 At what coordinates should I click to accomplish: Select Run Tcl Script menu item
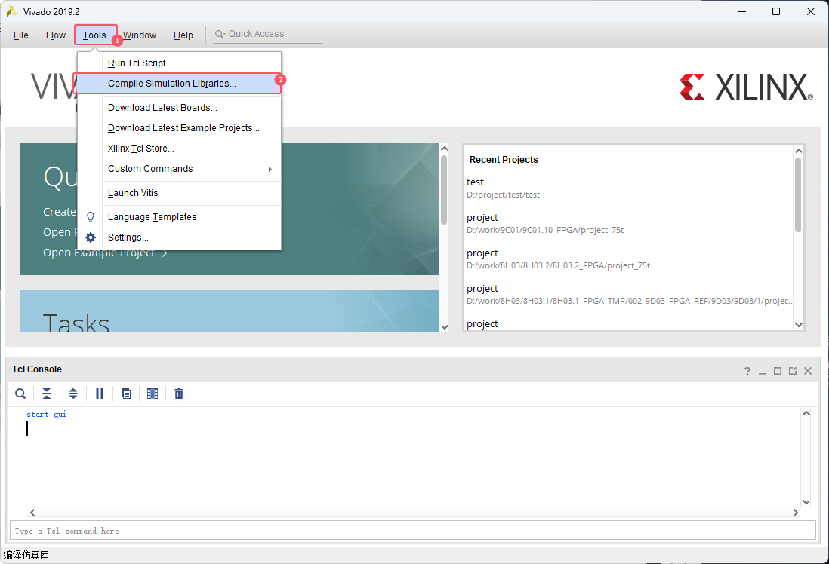pos(179,63)
